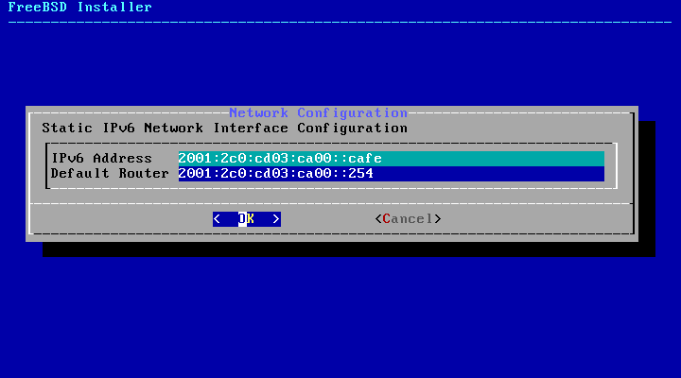This screenshot has height=378, width=681.
Task: Click the left angle bracket of OK
Action: (217, 219)
